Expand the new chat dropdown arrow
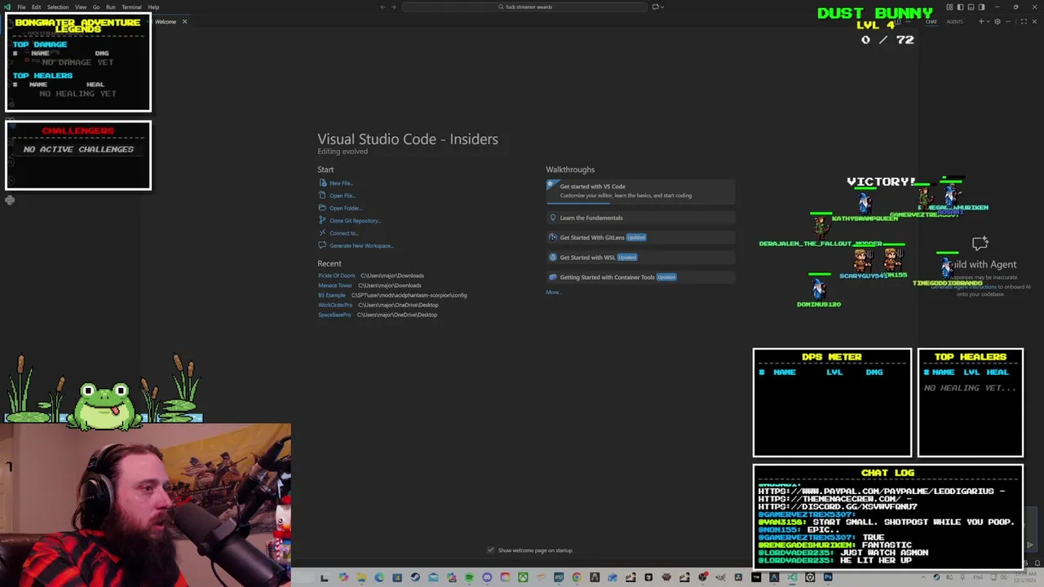 tap(988, 21)
